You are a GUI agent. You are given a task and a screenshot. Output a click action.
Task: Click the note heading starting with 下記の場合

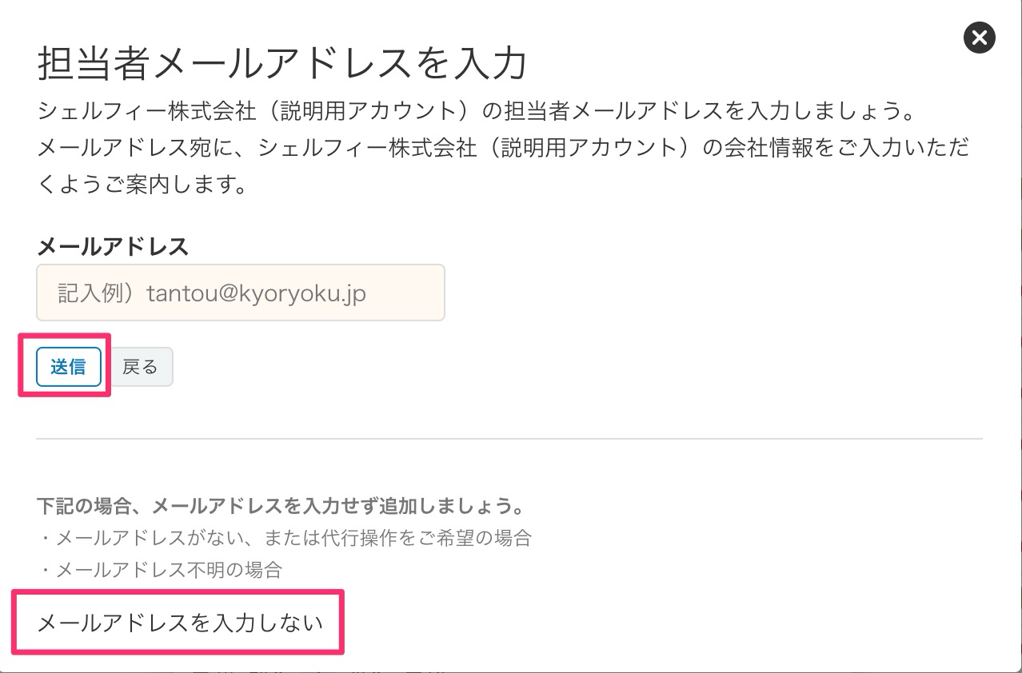pos(280,506)
